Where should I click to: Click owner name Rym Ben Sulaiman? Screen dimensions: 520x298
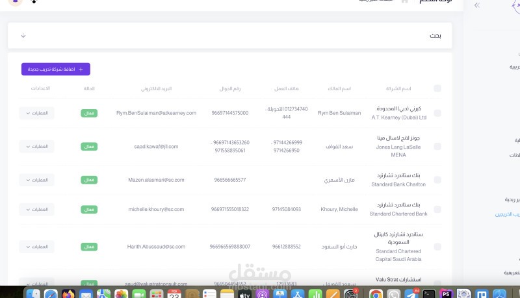(339, 113)
